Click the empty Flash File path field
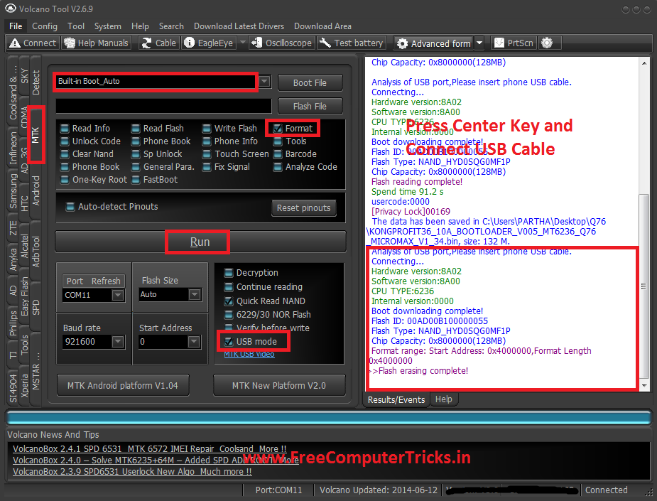Screen dimensions: 657x501 pos(163,106)
